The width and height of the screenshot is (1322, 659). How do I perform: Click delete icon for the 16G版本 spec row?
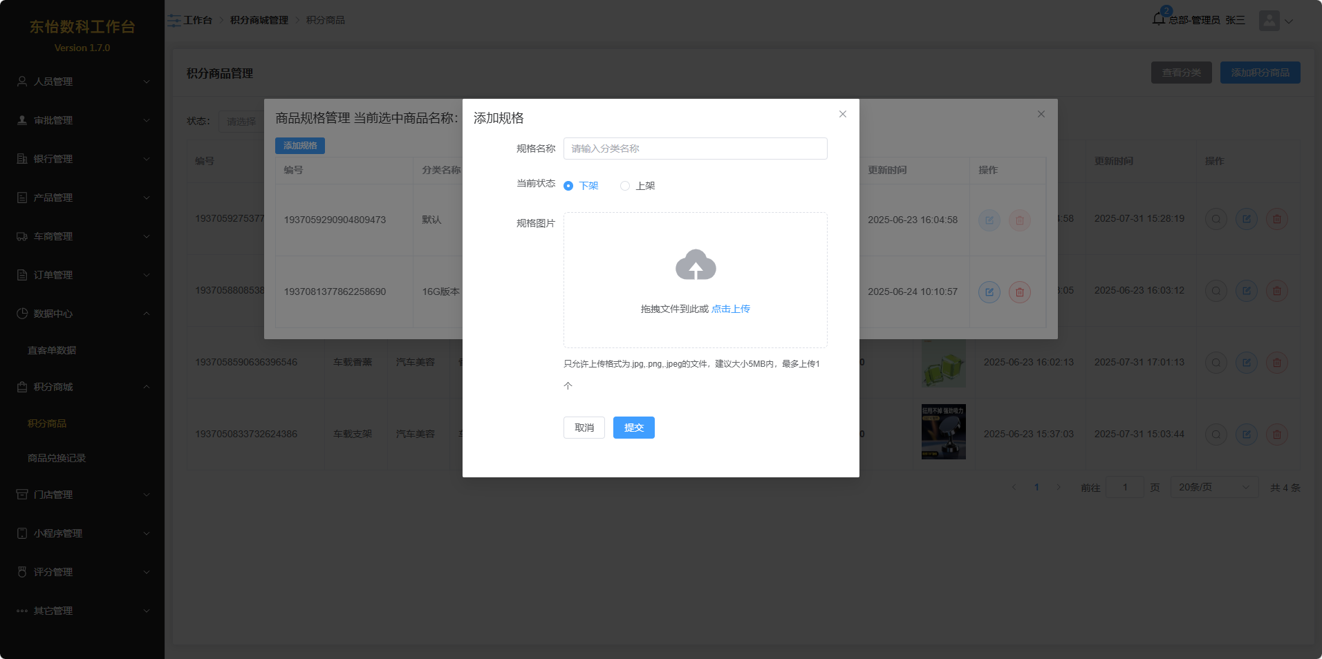pyautogui.click(x=1019, y=292)
